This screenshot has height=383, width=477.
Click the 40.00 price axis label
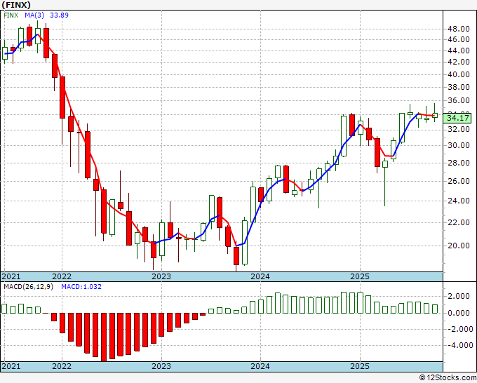point(459,74)
